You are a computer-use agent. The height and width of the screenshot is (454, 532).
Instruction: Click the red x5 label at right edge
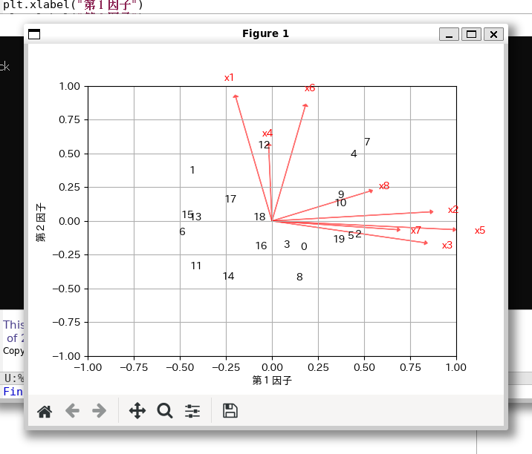pyautogui.click(x=480, y=231)
